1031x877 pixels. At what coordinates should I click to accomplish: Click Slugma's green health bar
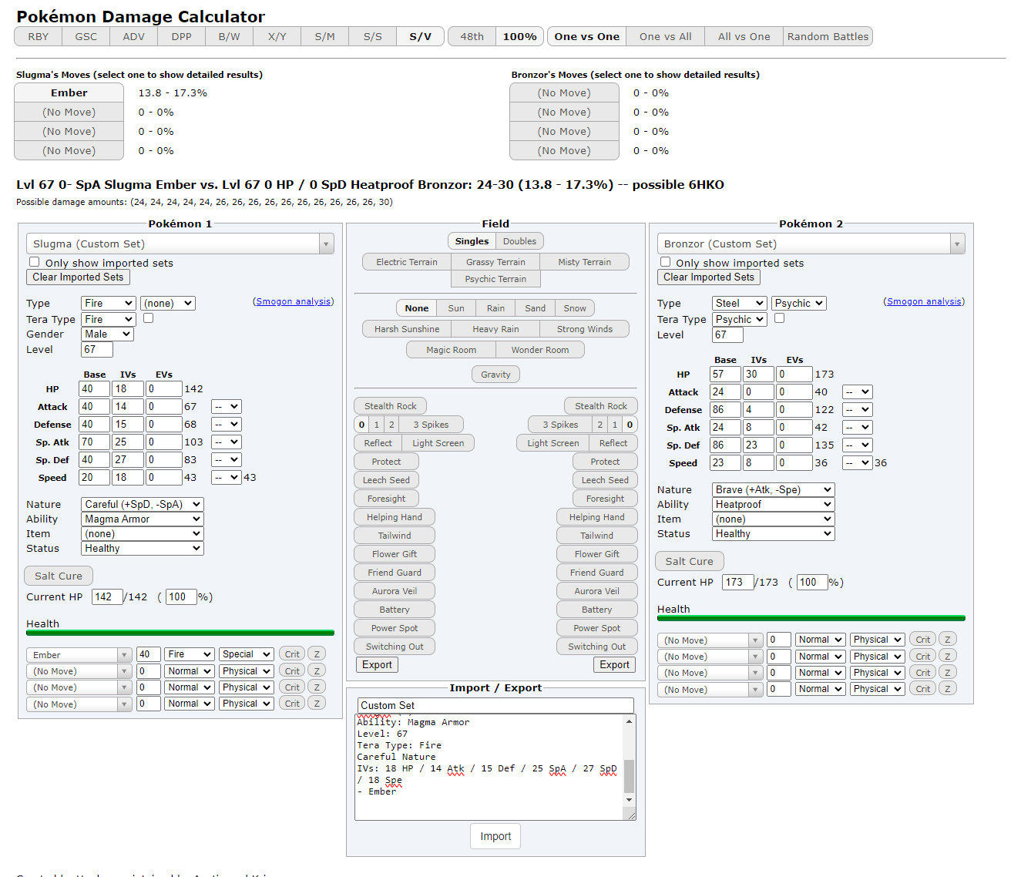coord(180,633)
